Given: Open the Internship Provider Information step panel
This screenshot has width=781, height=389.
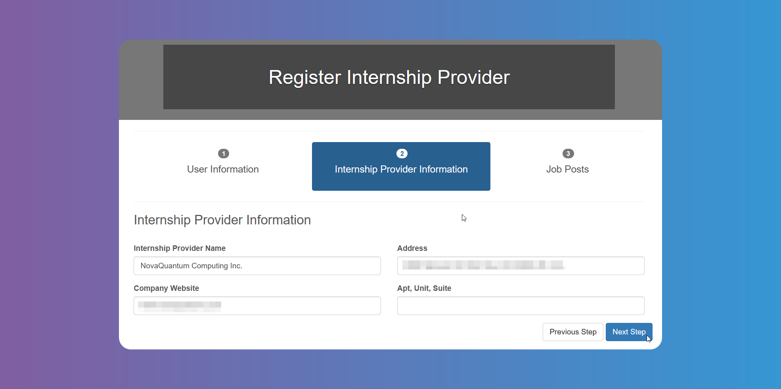Looking at the screenshot, I should click(x=401, y=169).
